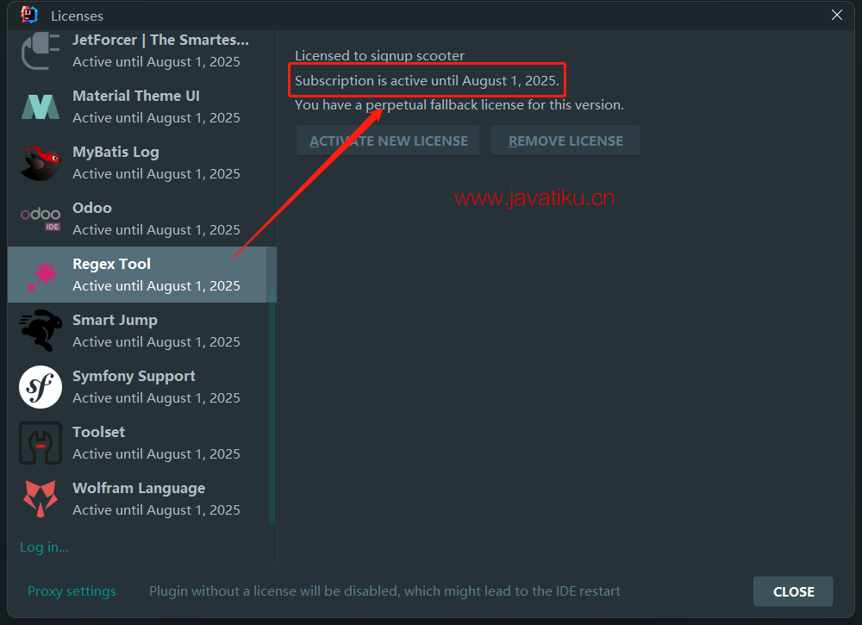Click the Close button at bottom
The width and height of the screenshot is (862, 625).
tap(793, 591)
